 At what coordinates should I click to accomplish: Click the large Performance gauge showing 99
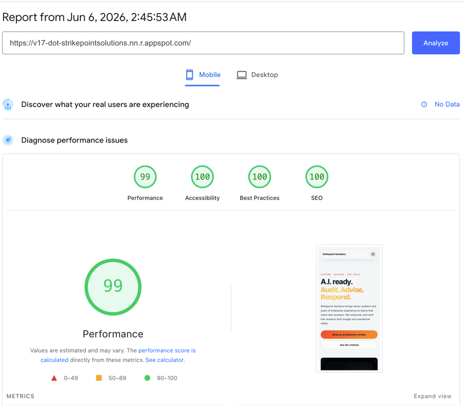pos(113,287)
